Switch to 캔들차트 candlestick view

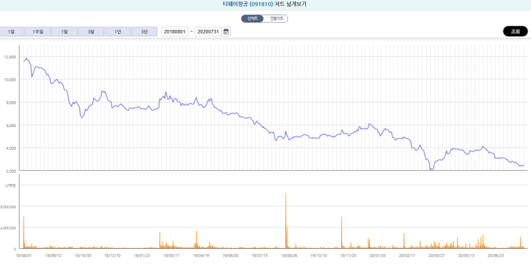275,19
